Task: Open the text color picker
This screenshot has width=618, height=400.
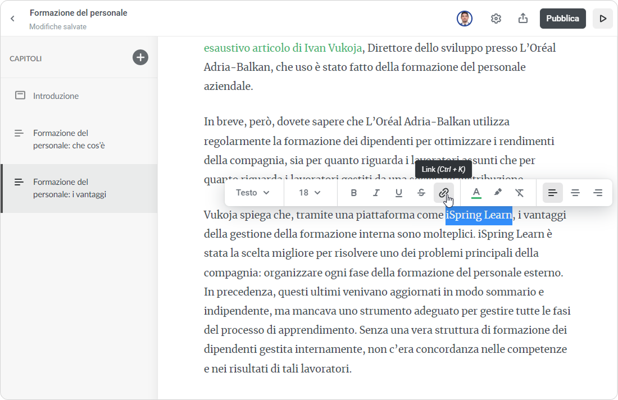Action: (x=476, y=193)
